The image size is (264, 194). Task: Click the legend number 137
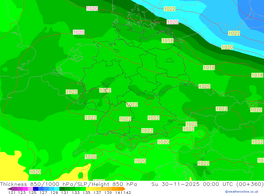pos(97,192)
